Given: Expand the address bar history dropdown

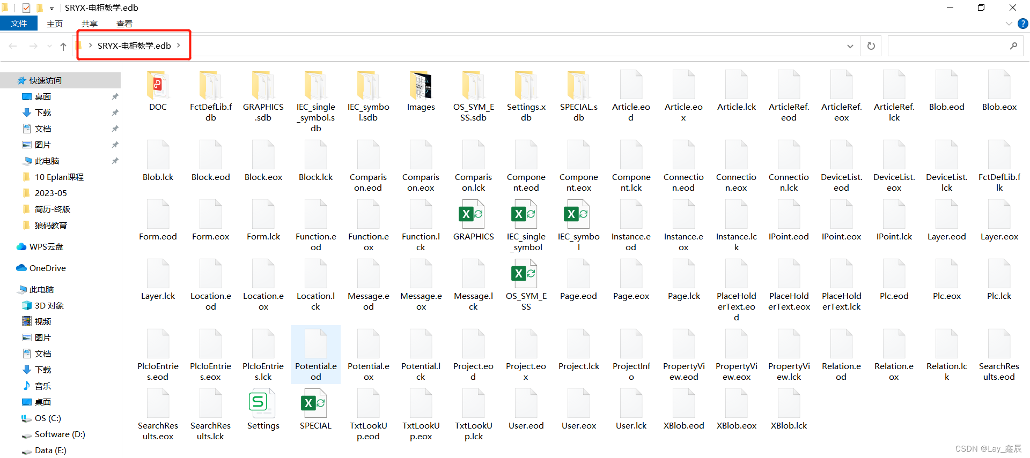Looking at the screenshot, I should click(850, 47).
